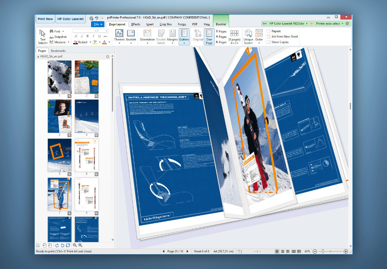Select page 3 thumbnail with portrait

60,116
